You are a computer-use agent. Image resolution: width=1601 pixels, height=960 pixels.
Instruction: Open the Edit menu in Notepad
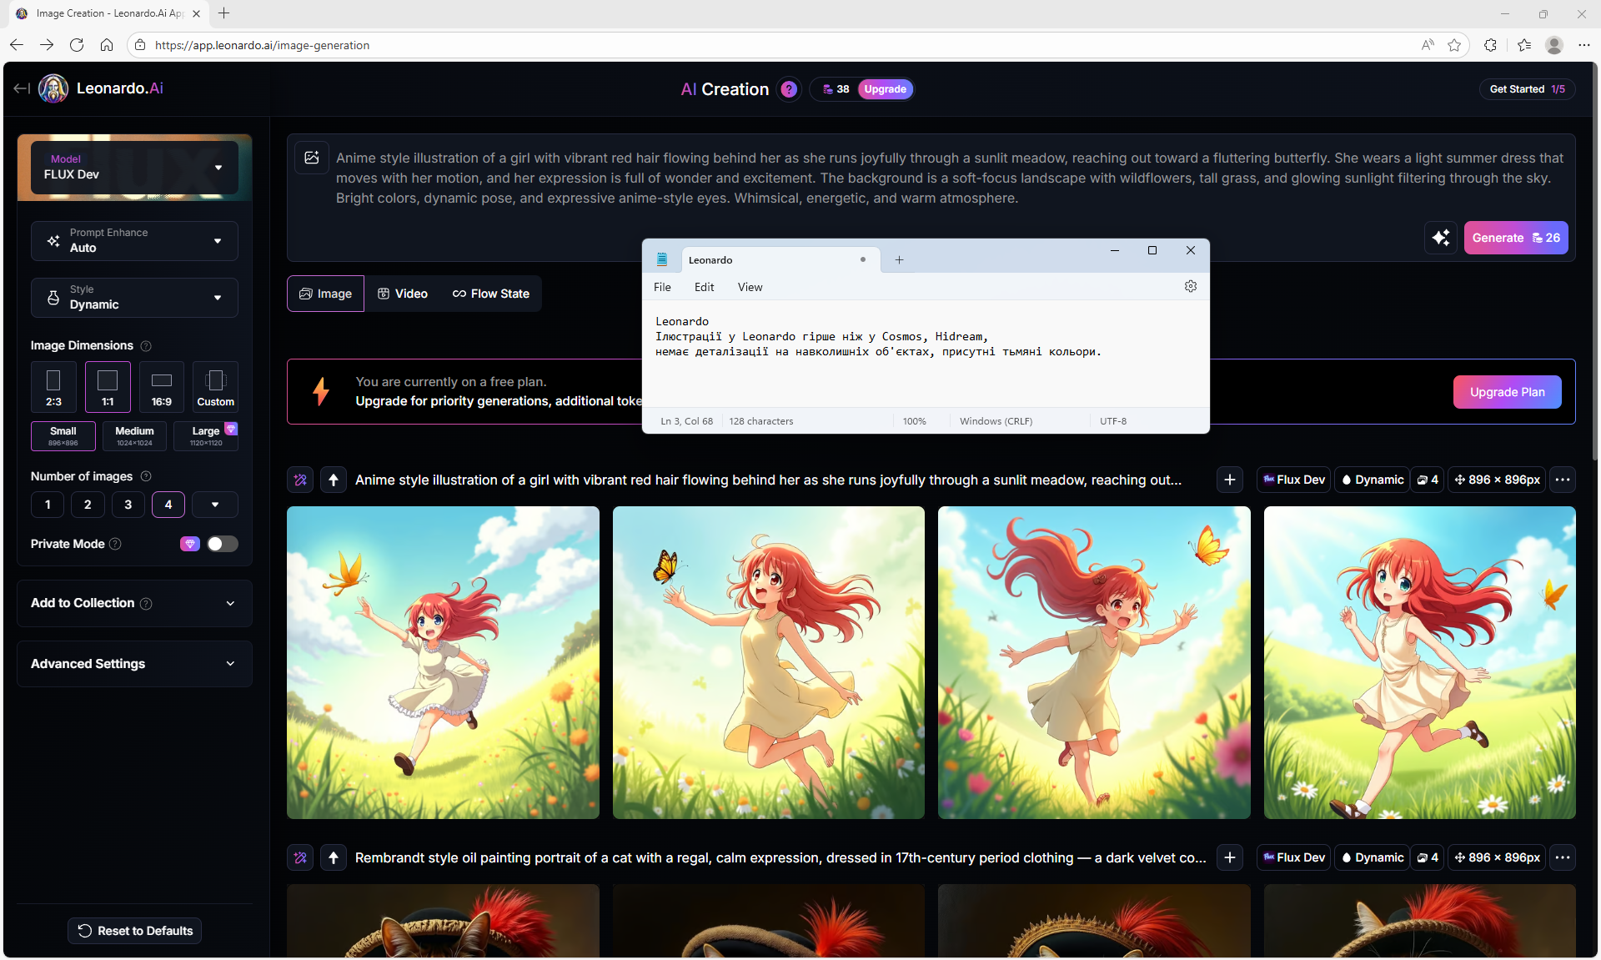click(x=704, y=287)
